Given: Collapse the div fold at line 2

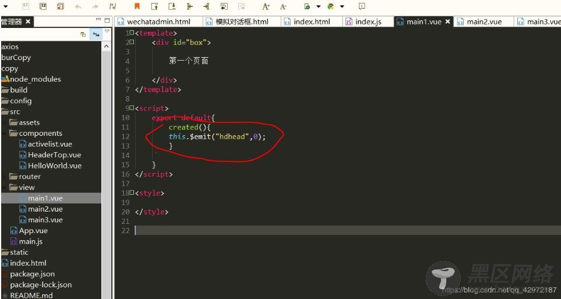Looking at the screenshot, I should pyautogui.click(x=132, y=42).
